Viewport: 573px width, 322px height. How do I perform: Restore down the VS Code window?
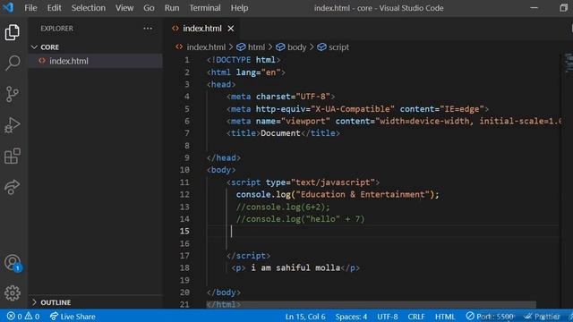(x=563, y=8)
